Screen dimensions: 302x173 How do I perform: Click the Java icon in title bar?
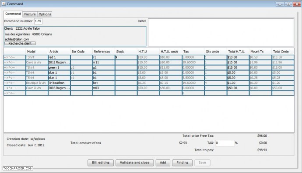pos(4,4)
